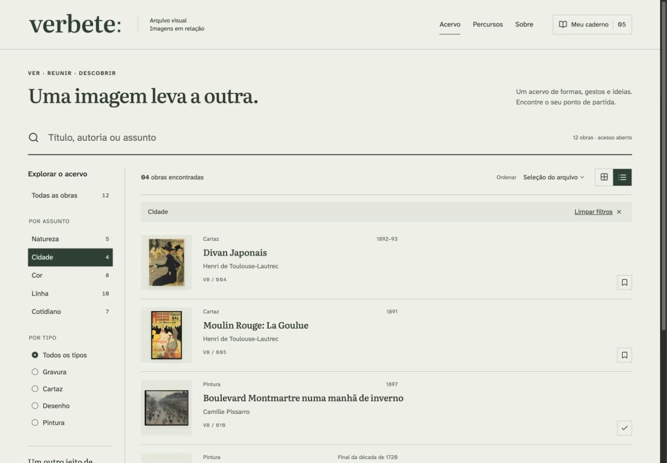Select the active Cidade subject filter
This screenshot has height=463, width=667.
[x=70, y=257]
